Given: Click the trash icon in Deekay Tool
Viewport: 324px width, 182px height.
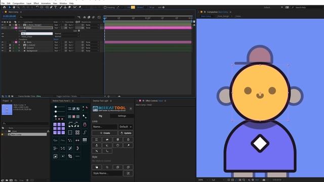Looking at the screenshot, I should coord(128,140).
